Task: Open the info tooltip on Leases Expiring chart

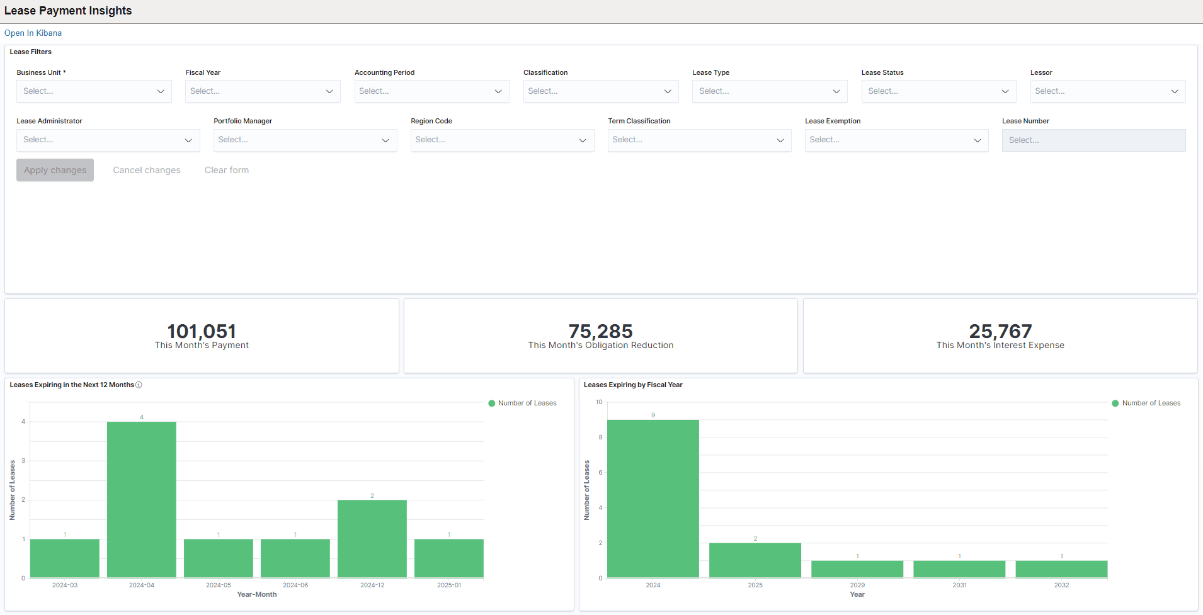Action: [139, 385]
